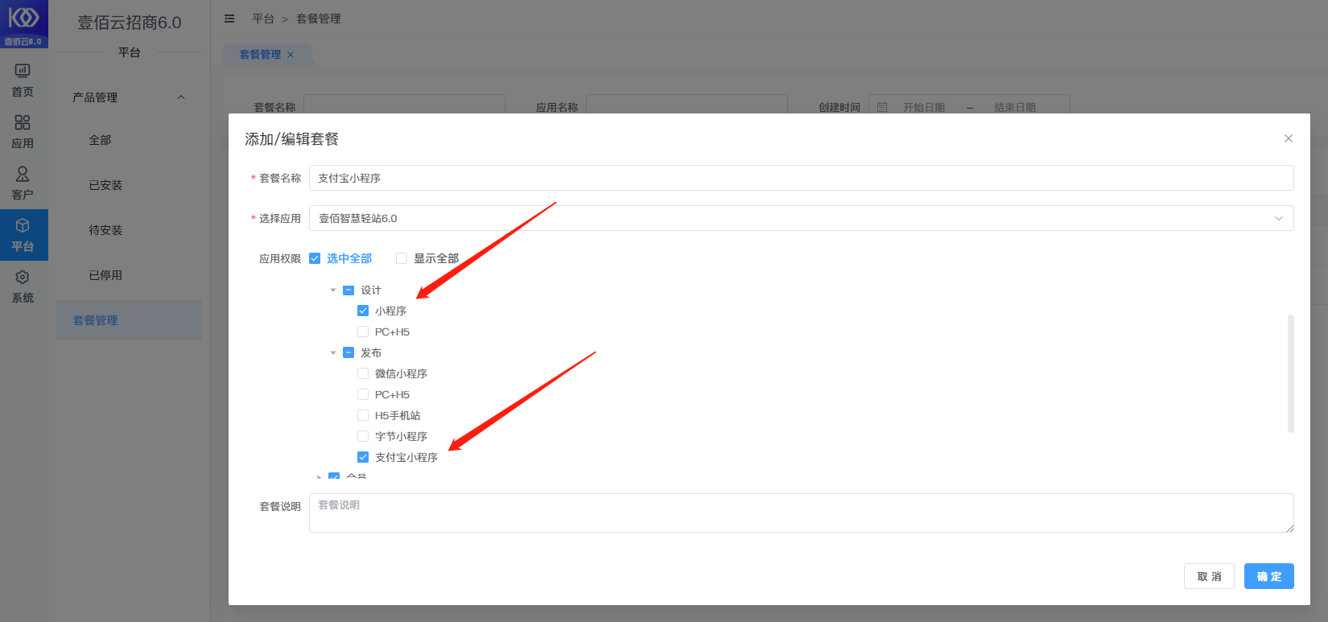
Task: Select 已安装 in product menu
Action: [x=105, y=185]
